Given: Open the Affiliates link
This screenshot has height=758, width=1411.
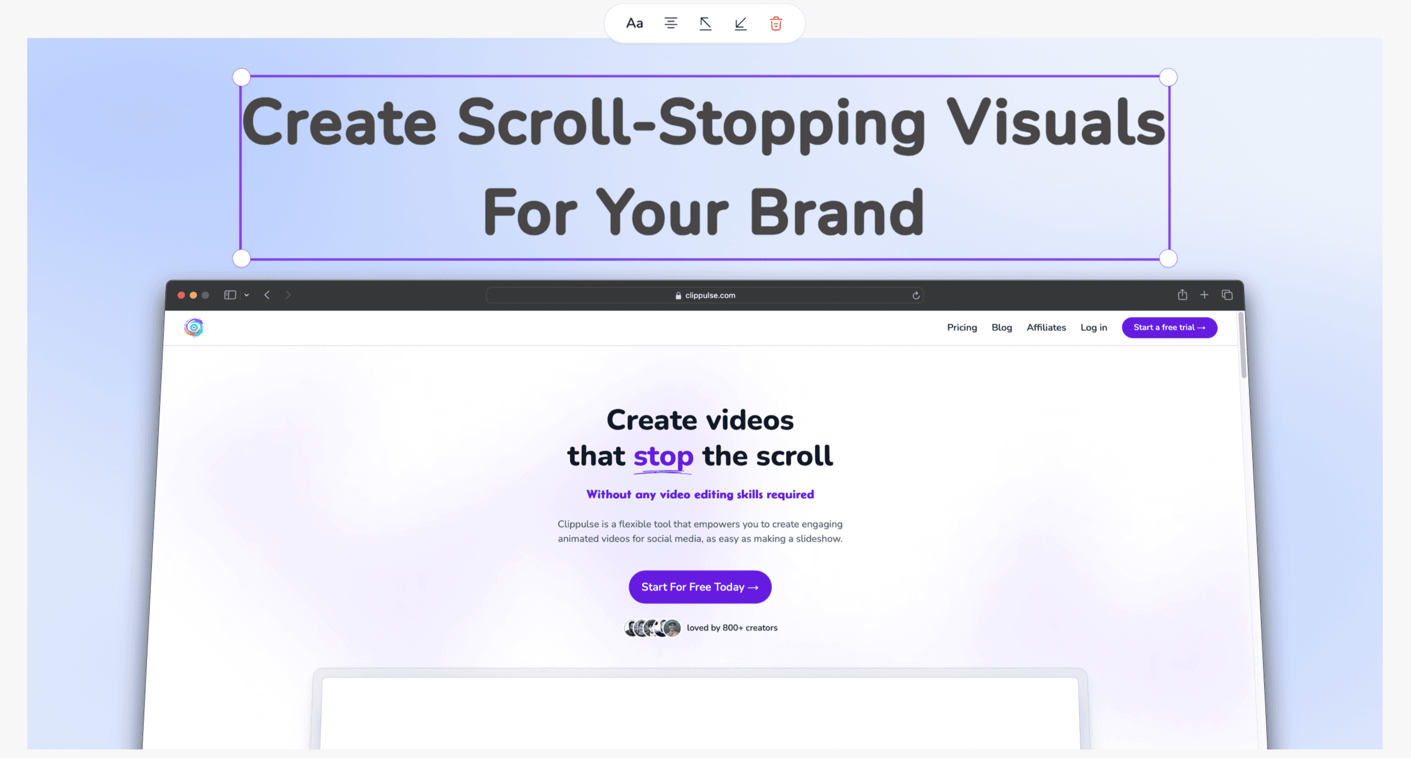Looking at the screenshot, I should coord(1046,327).
